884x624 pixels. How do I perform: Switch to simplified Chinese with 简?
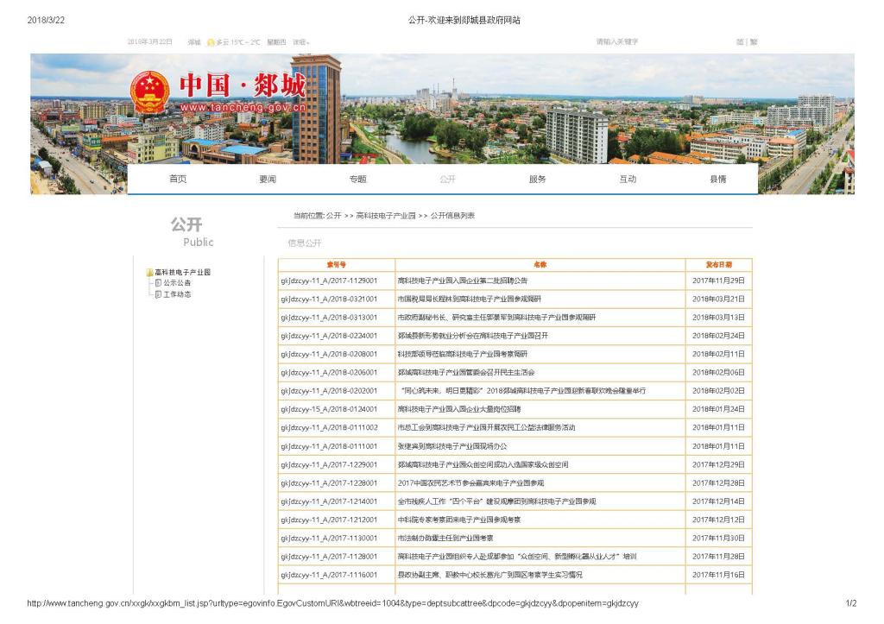(x=740, y=42)
